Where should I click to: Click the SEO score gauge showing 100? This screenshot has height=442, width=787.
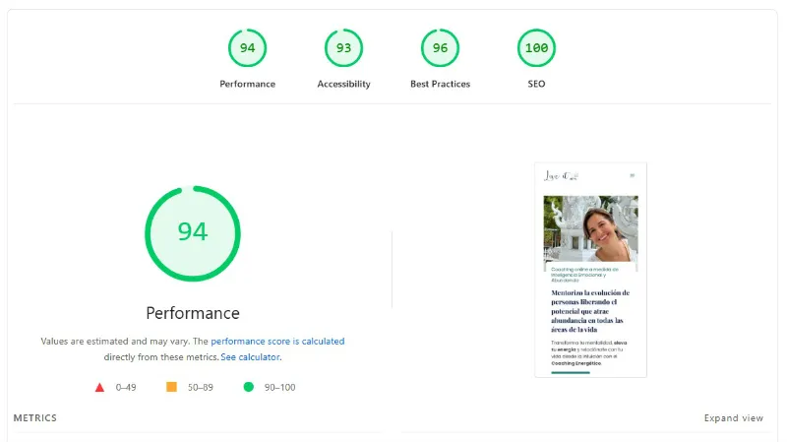[x=536, y=47]
